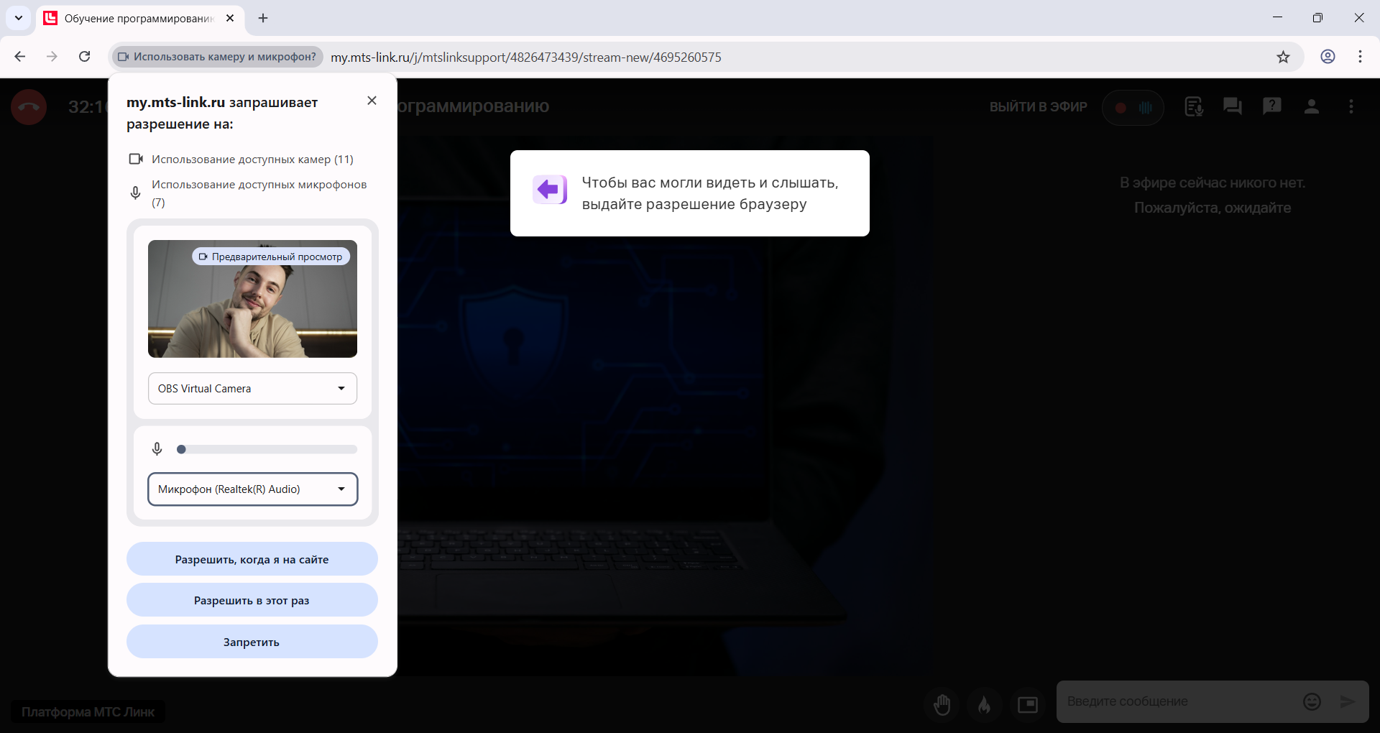Click the address bar URL

click(526, 57)
